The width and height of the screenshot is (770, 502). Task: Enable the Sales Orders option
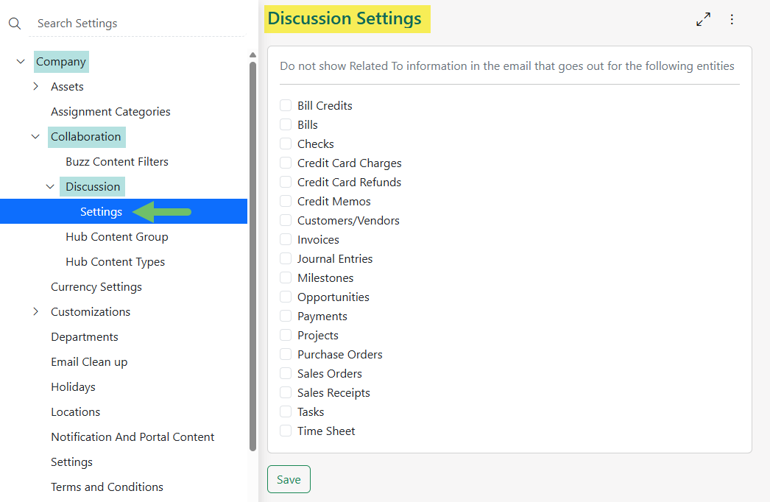click(285, 373)
